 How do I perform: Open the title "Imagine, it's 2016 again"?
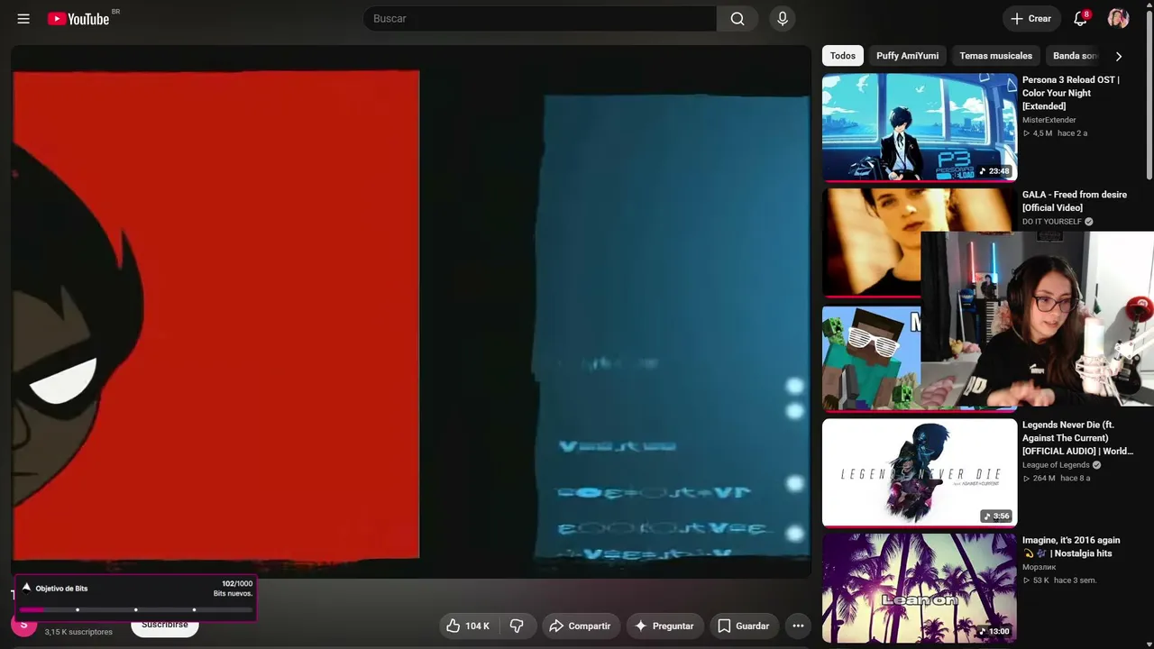1071,546
